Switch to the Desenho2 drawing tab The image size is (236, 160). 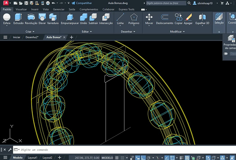(32, 37)
